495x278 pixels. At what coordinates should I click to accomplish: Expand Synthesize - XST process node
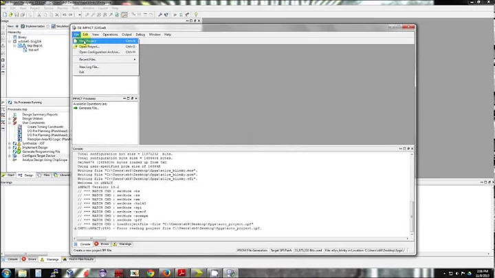[10, 143]
